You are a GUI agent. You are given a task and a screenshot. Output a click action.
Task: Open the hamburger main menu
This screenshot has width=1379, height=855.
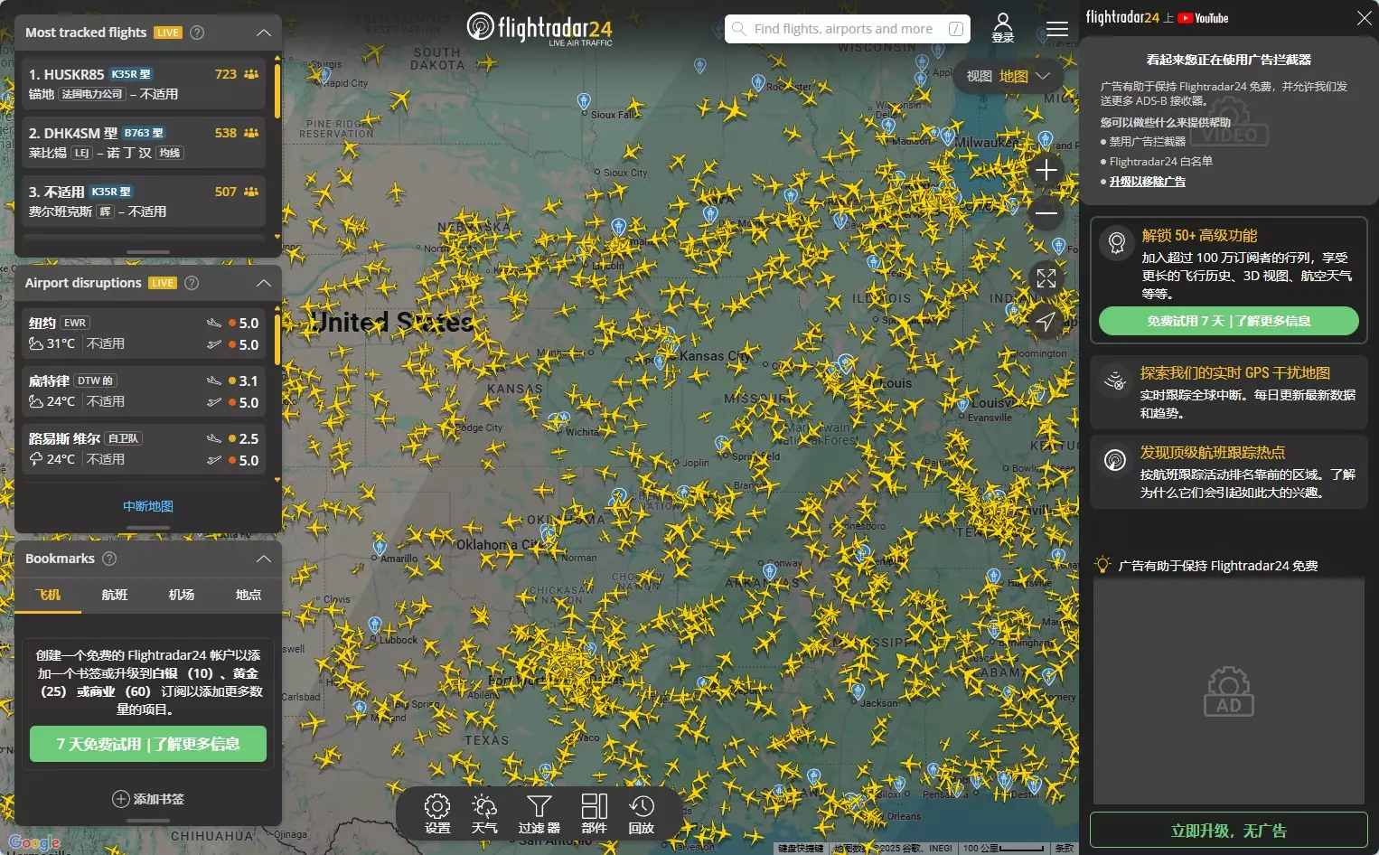1057,29
